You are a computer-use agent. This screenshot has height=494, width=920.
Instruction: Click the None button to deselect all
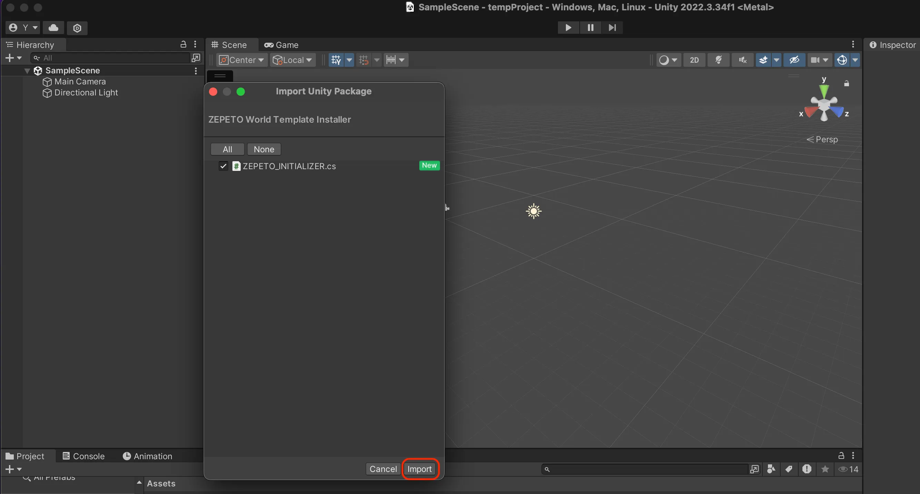point(264,149)
